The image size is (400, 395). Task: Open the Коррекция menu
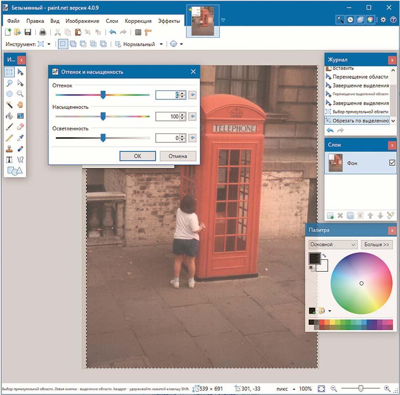138,21
